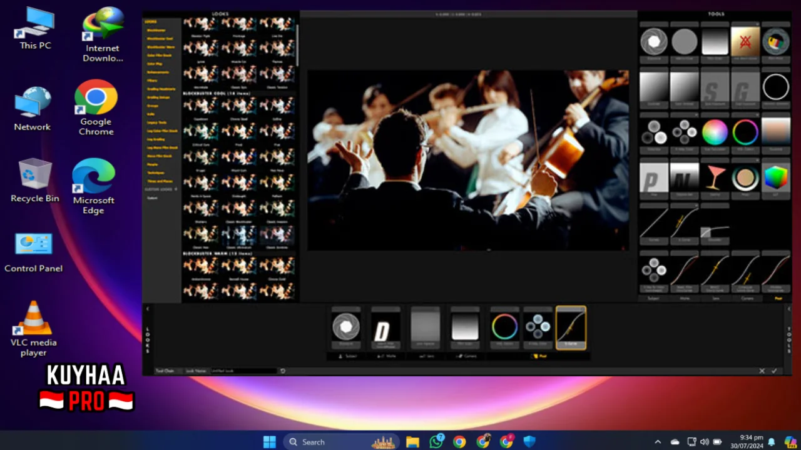
Task: Switch to the Lens tab in Tools panel
Action: [715, 299]
